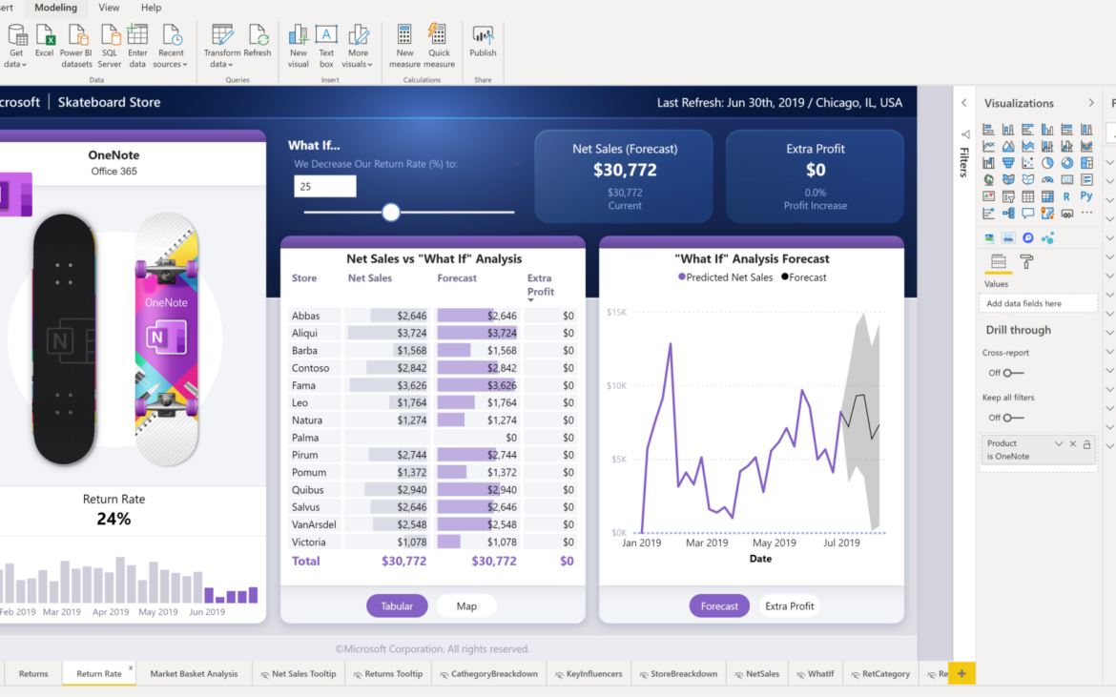Open more visuals ellipsis in Visualizations
Viewport: 1116px width, 697px height.
click(1086, 212)
